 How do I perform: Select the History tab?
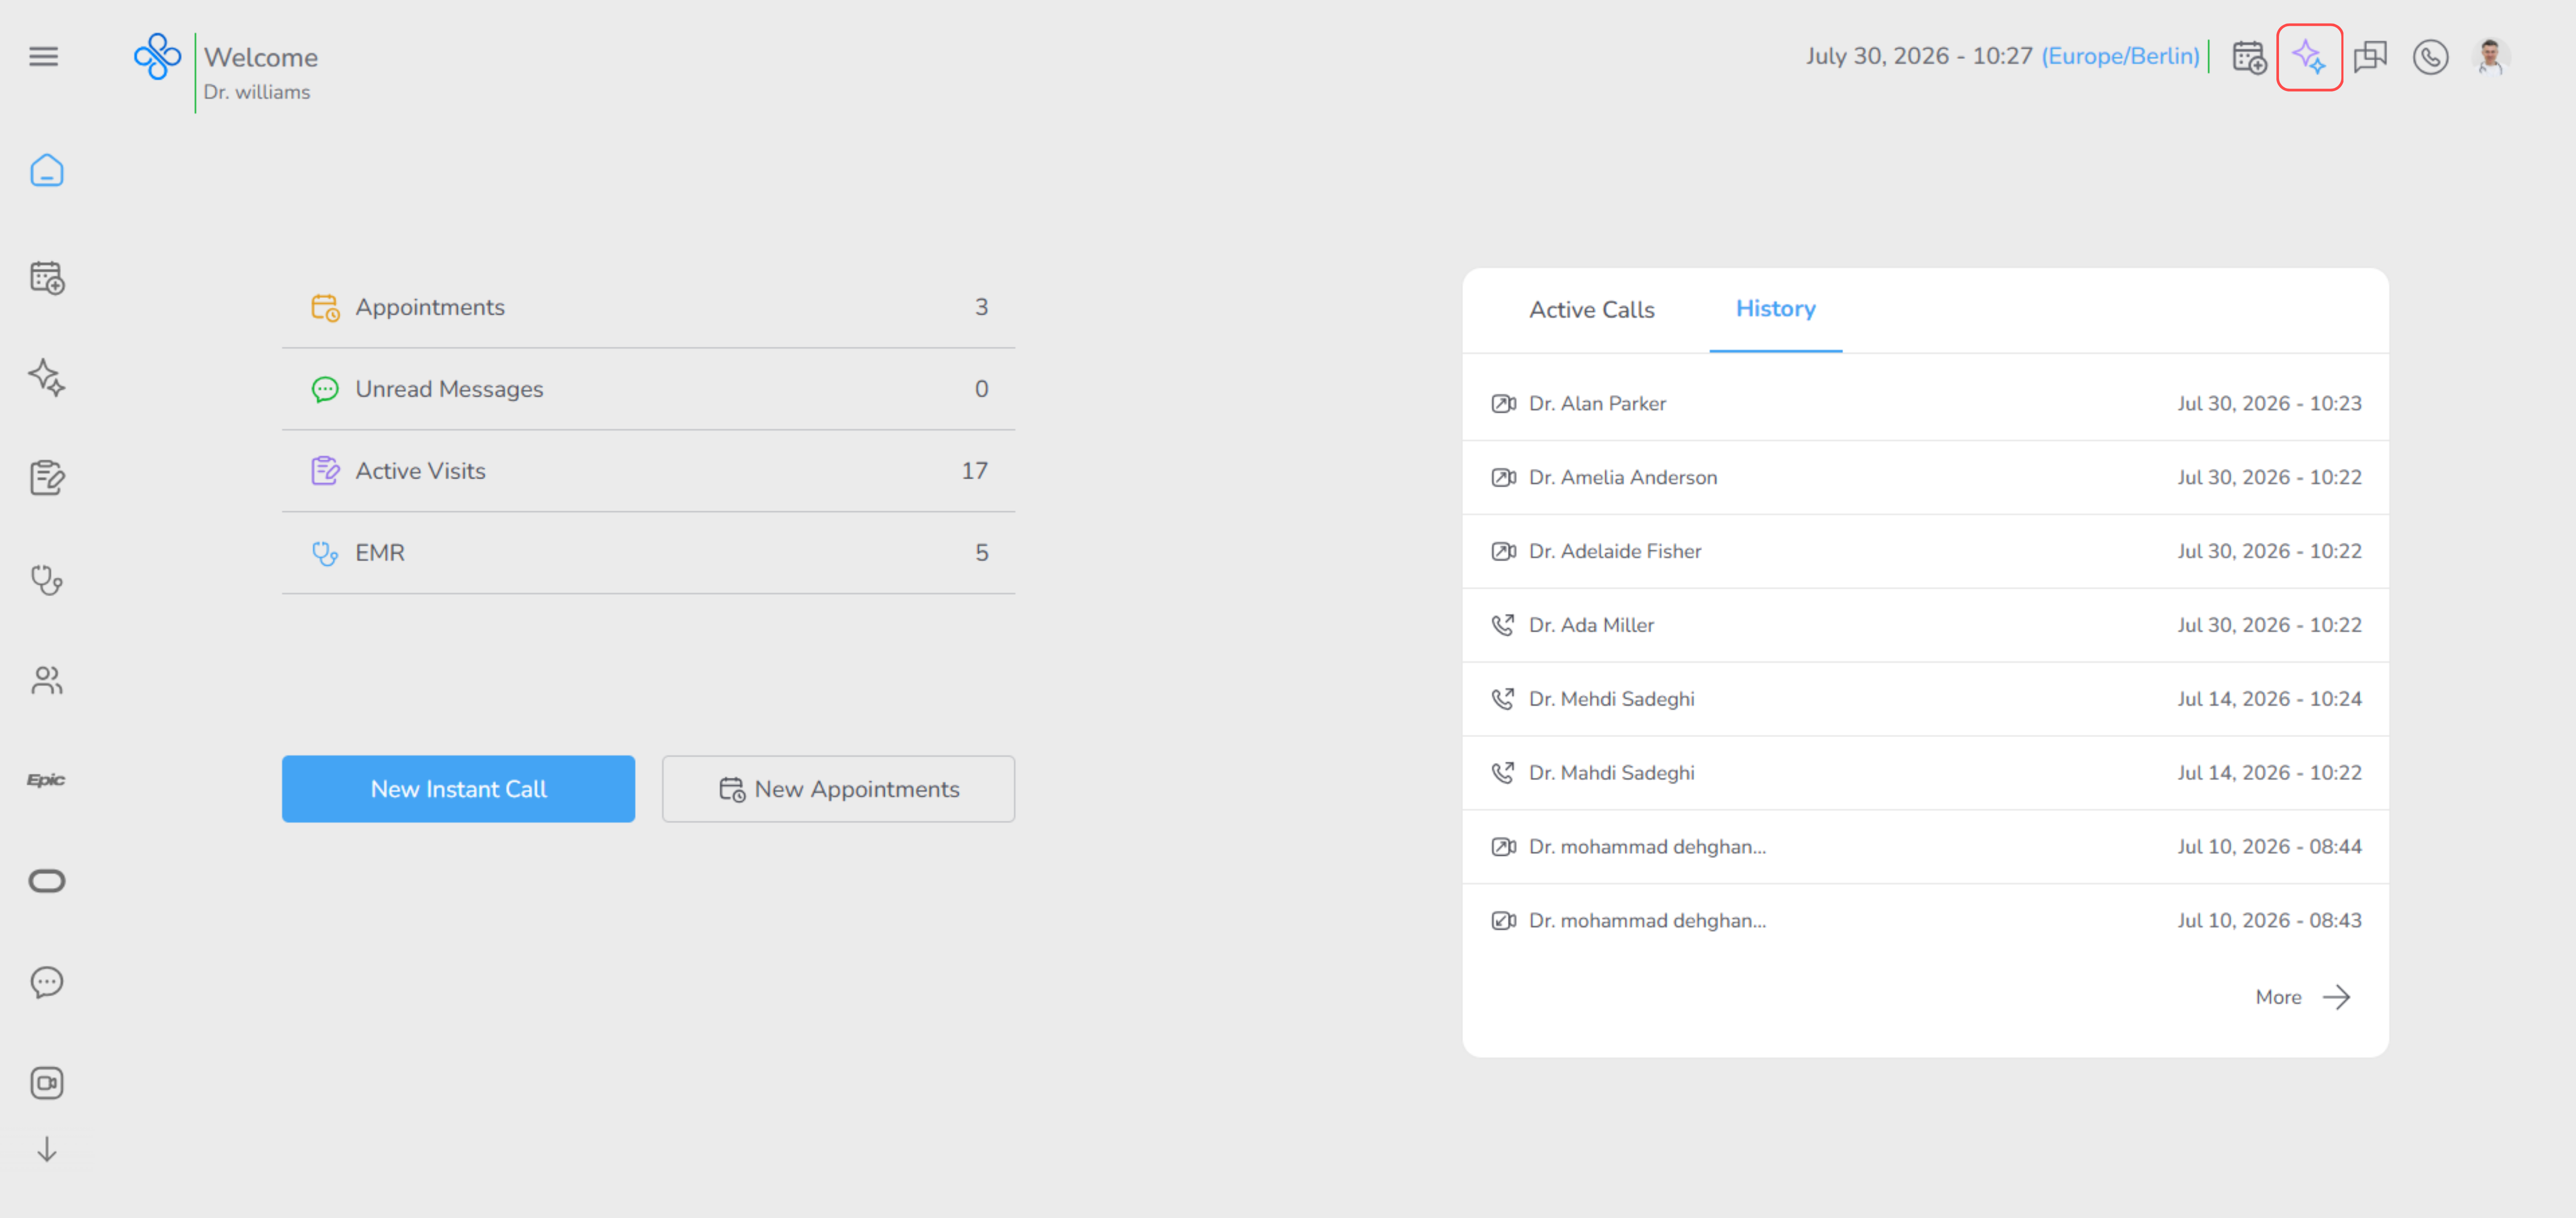(1775, 309)
